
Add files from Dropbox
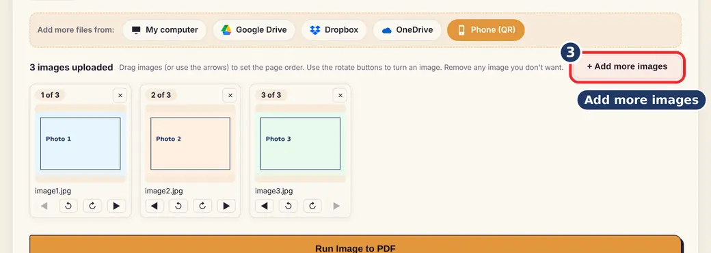[x=334, y=30]
